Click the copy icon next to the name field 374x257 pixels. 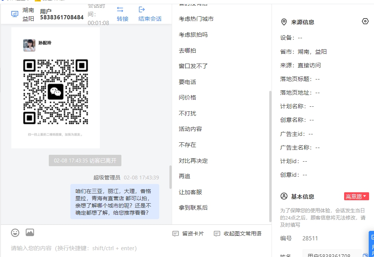[x=365, y=255]
